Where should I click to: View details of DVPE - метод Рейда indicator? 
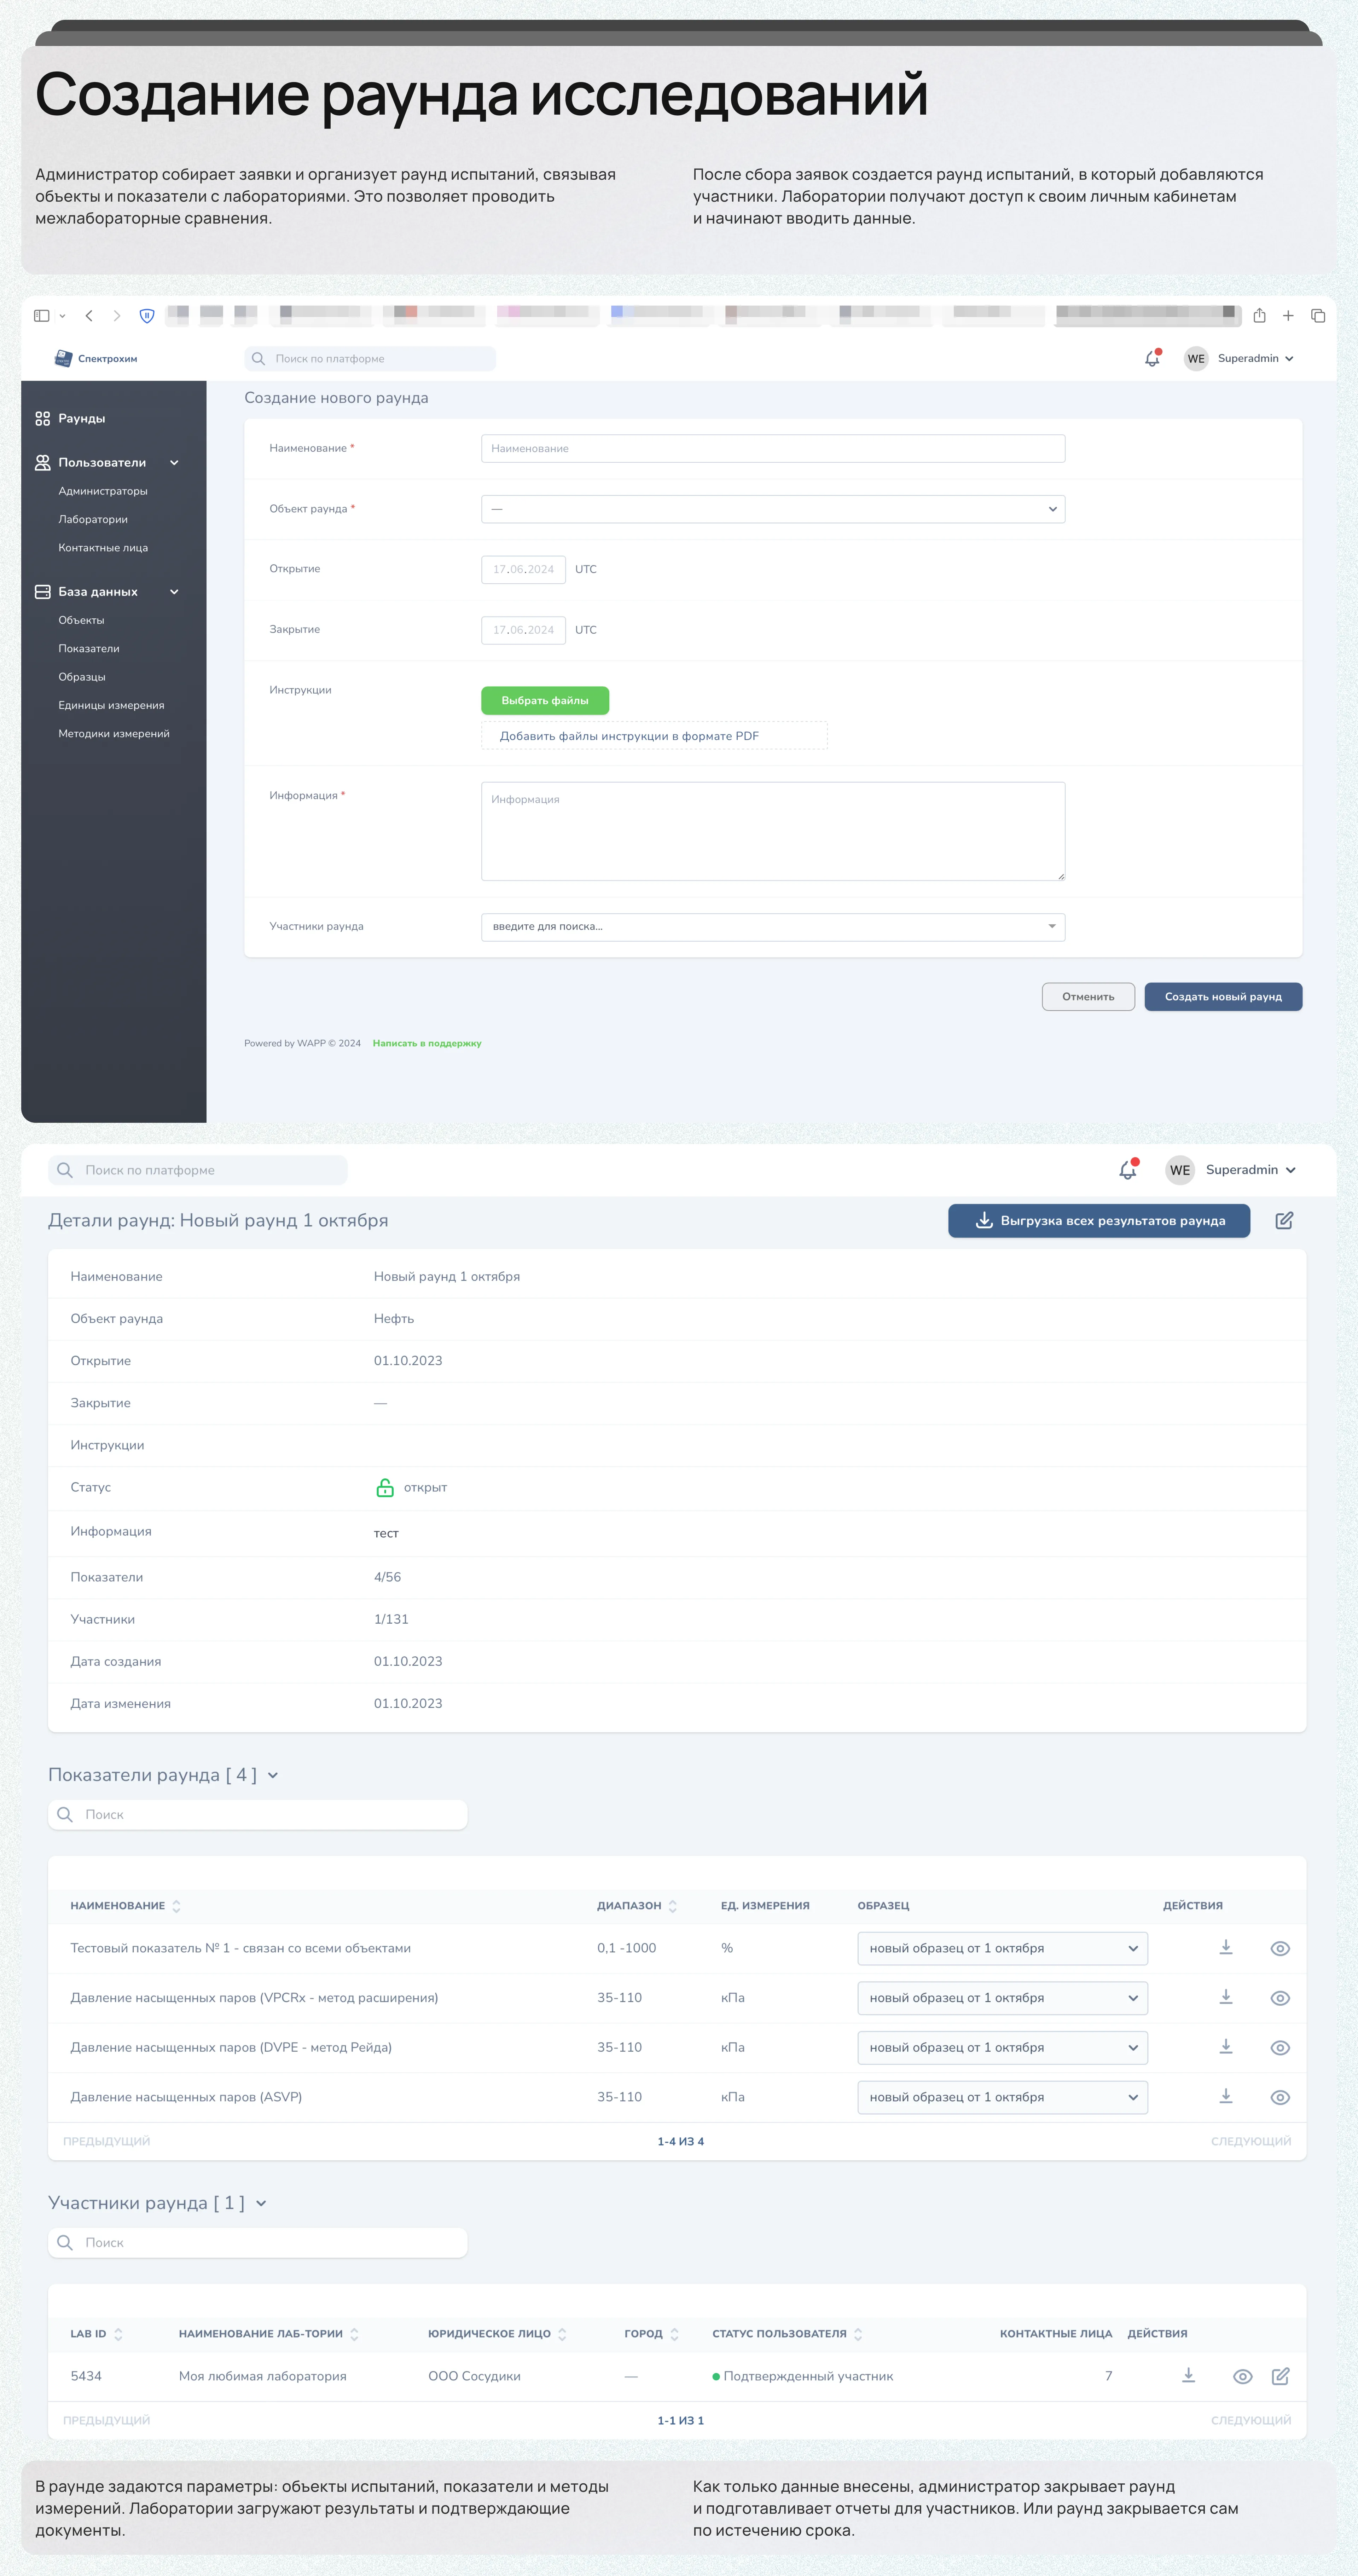pos(1279,2047)
